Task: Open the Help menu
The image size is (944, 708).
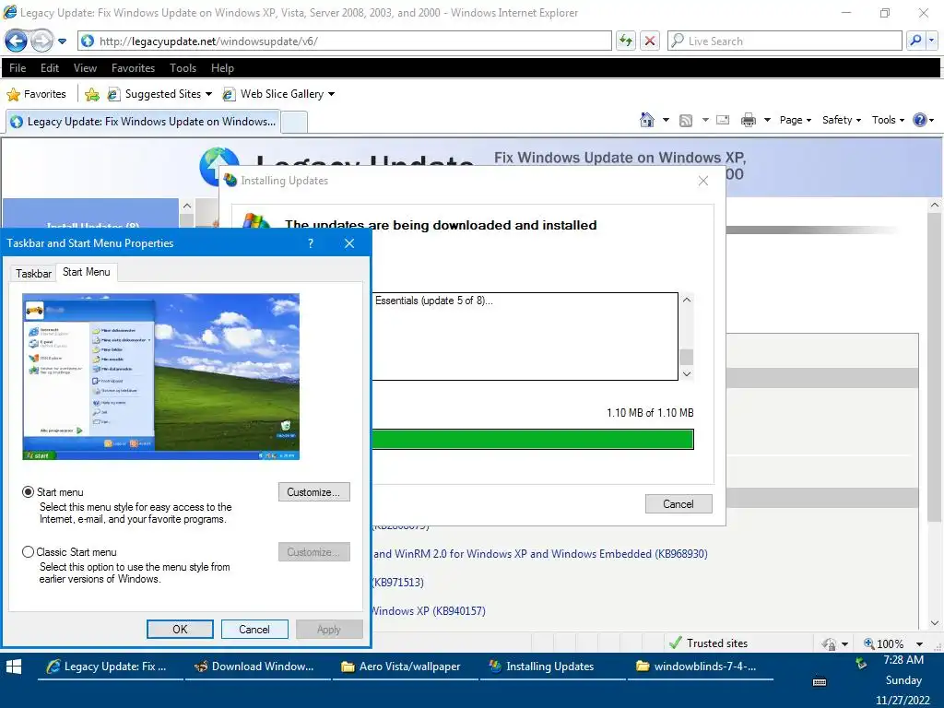Action: tap(222, 68)
